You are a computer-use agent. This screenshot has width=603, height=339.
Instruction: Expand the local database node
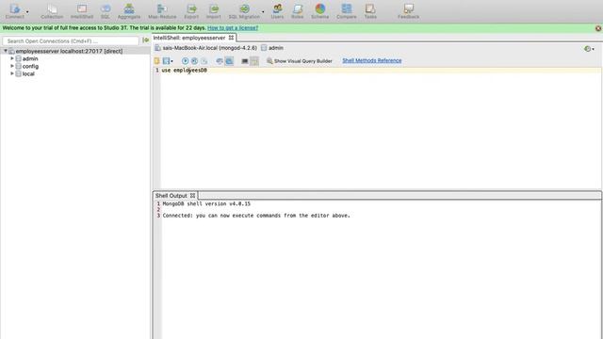pos(12,73)
